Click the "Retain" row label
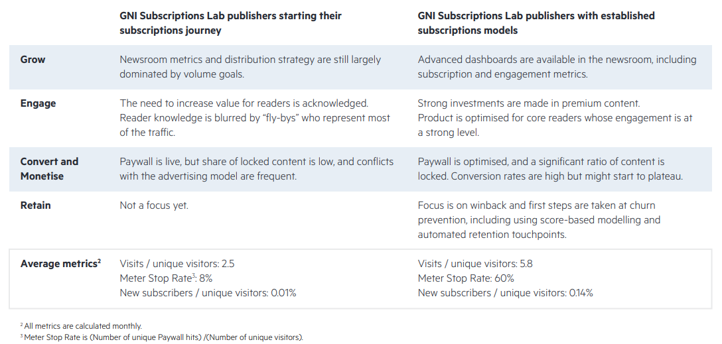 [35, 205]
